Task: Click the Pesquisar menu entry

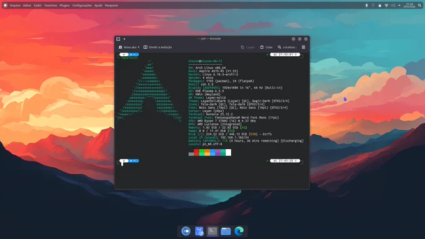Action: pos(111,6)
